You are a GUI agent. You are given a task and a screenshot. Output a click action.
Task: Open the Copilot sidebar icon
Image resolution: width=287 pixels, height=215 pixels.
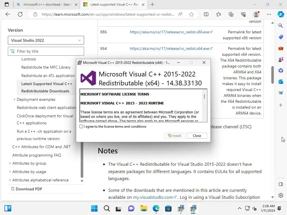coord(281,14)
